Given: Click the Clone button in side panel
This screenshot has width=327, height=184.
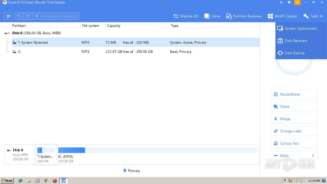Looking at the screenshot, I should pos(294,107).
